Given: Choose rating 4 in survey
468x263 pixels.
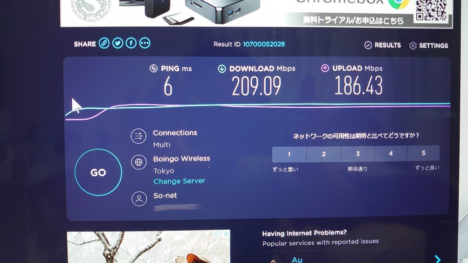Looking at the screenshot, I should (x=391, y=153).
